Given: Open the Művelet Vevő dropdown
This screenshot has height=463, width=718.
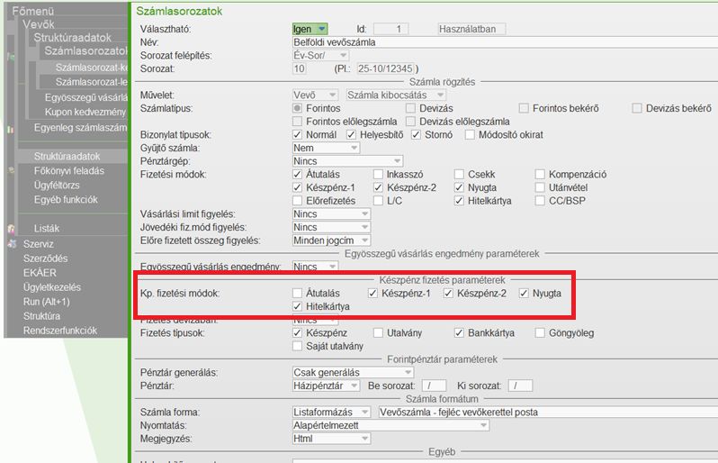Looking at the screenshot, I should (315, 95).
